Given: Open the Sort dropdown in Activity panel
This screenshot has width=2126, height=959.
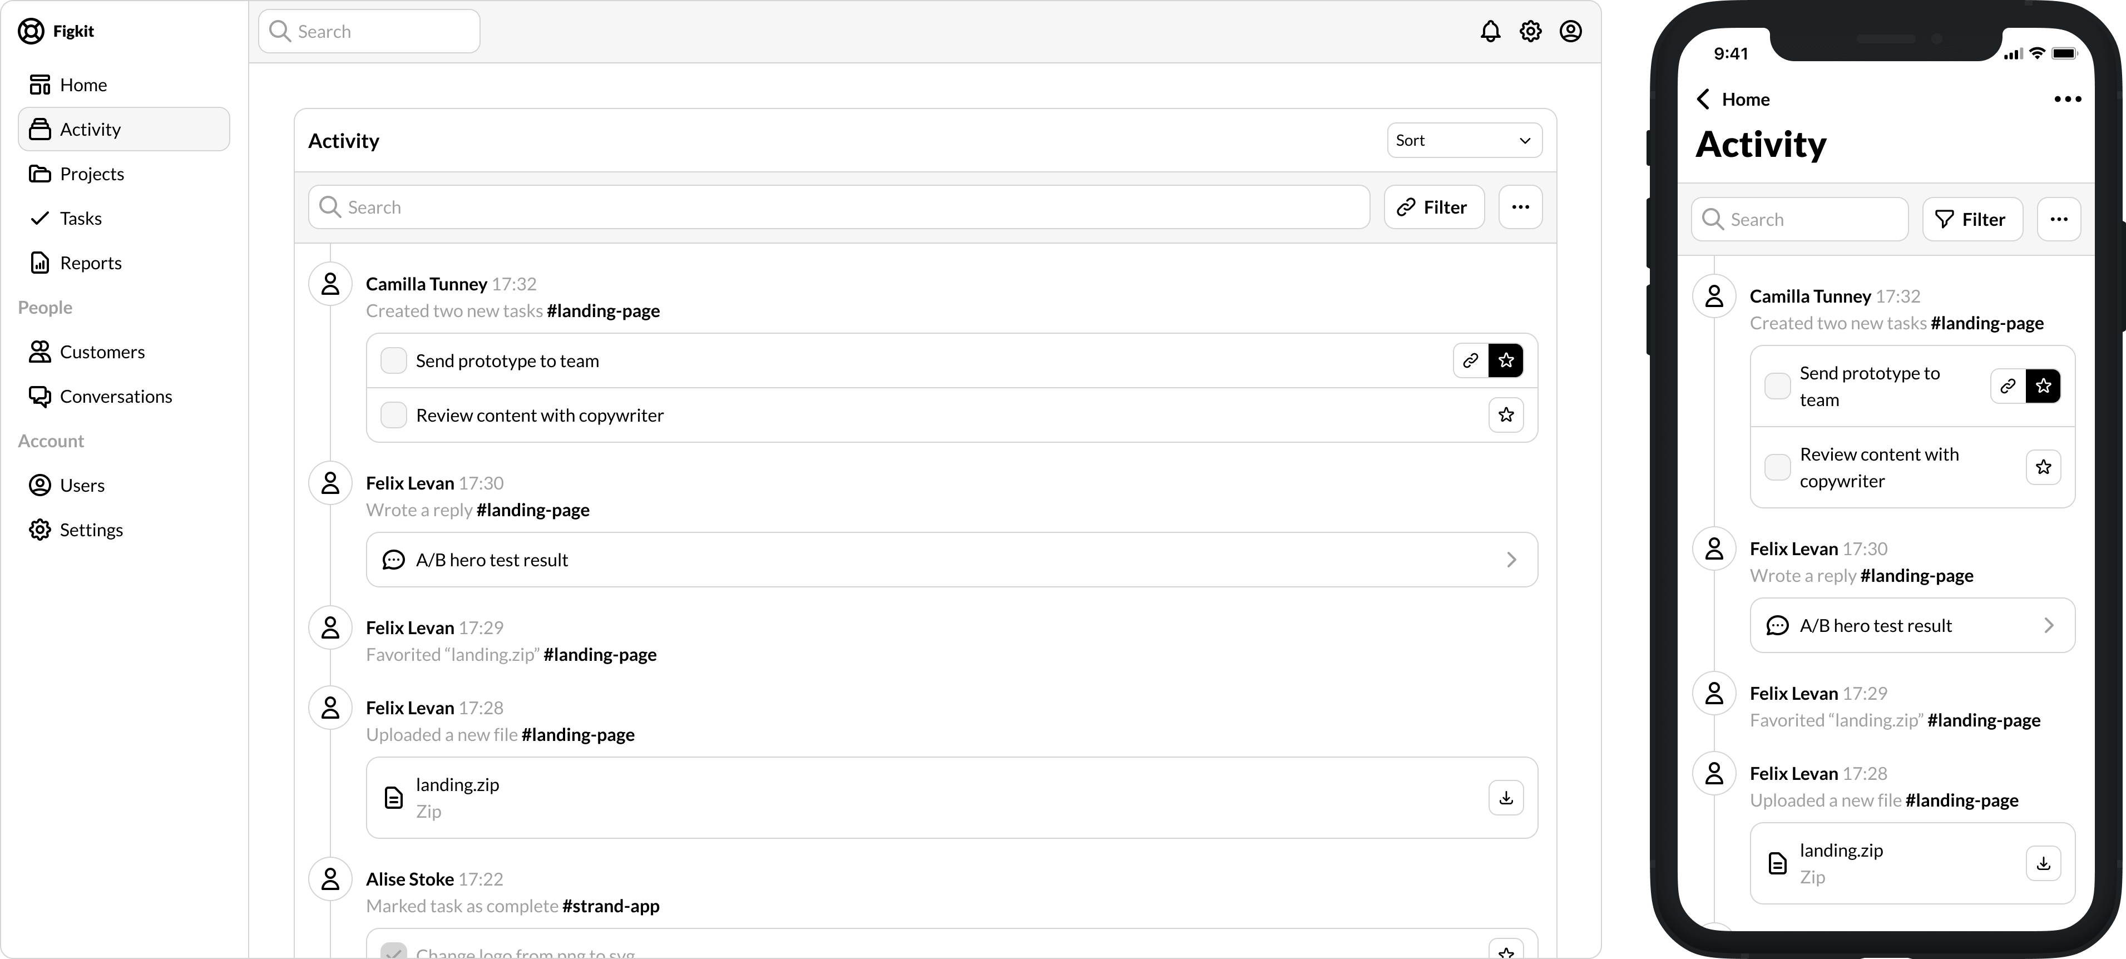Looking at the screenshot, I should pyautogui.click(x=1463, y=140).
